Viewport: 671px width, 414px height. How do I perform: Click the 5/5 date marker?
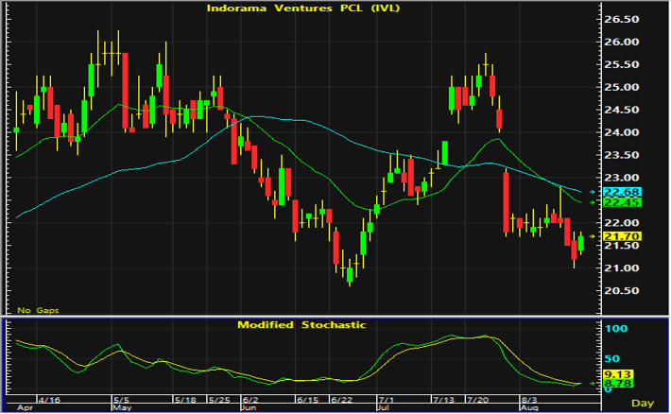121,400
